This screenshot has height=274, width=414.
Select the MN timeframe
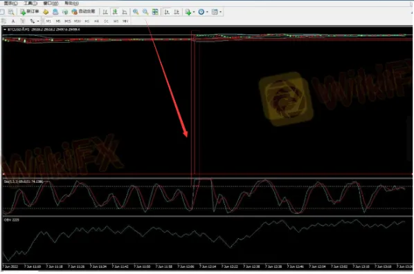coord(125,21)
